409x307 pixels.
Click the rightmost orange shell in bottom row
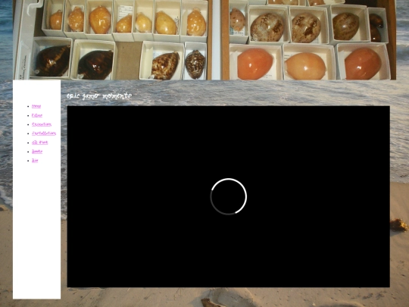[x=363, y=64]
